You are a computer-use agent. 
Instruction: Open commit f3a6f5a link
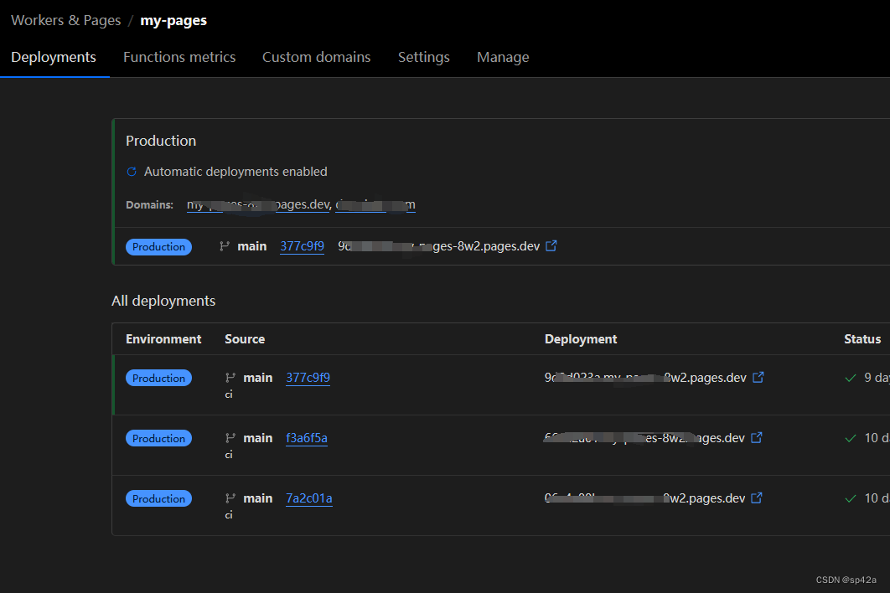click(x=307, y=438)
